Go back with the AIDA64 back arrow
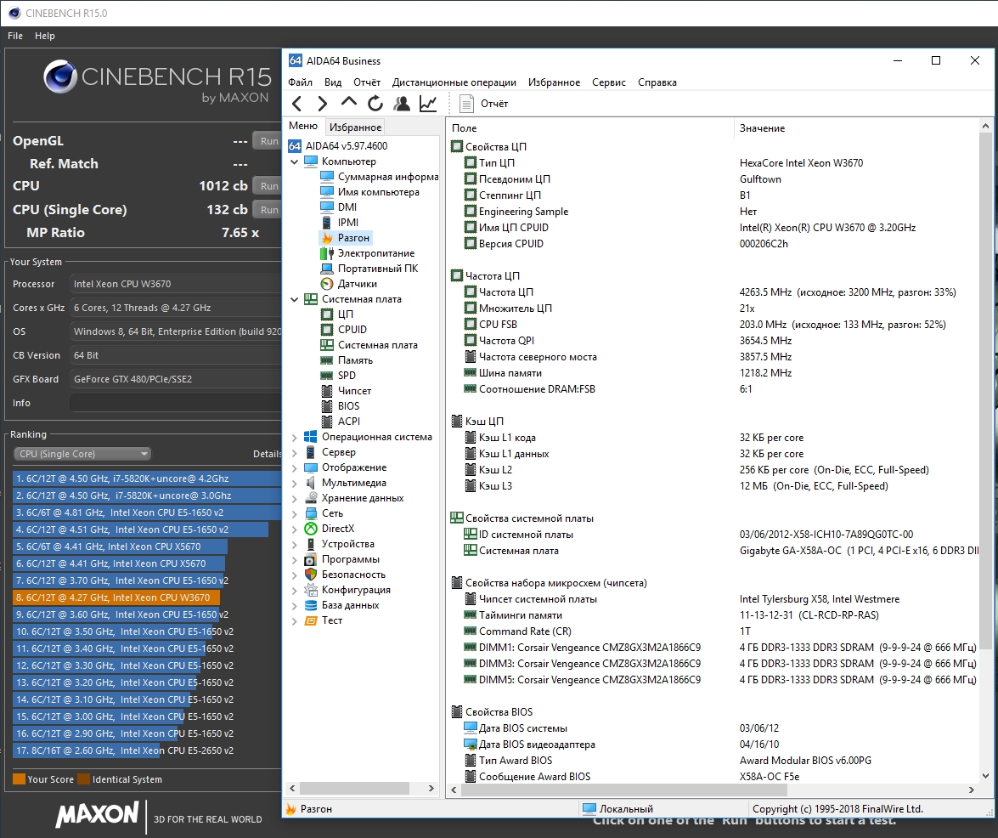The image size is (998, 838). pos(296,103)
